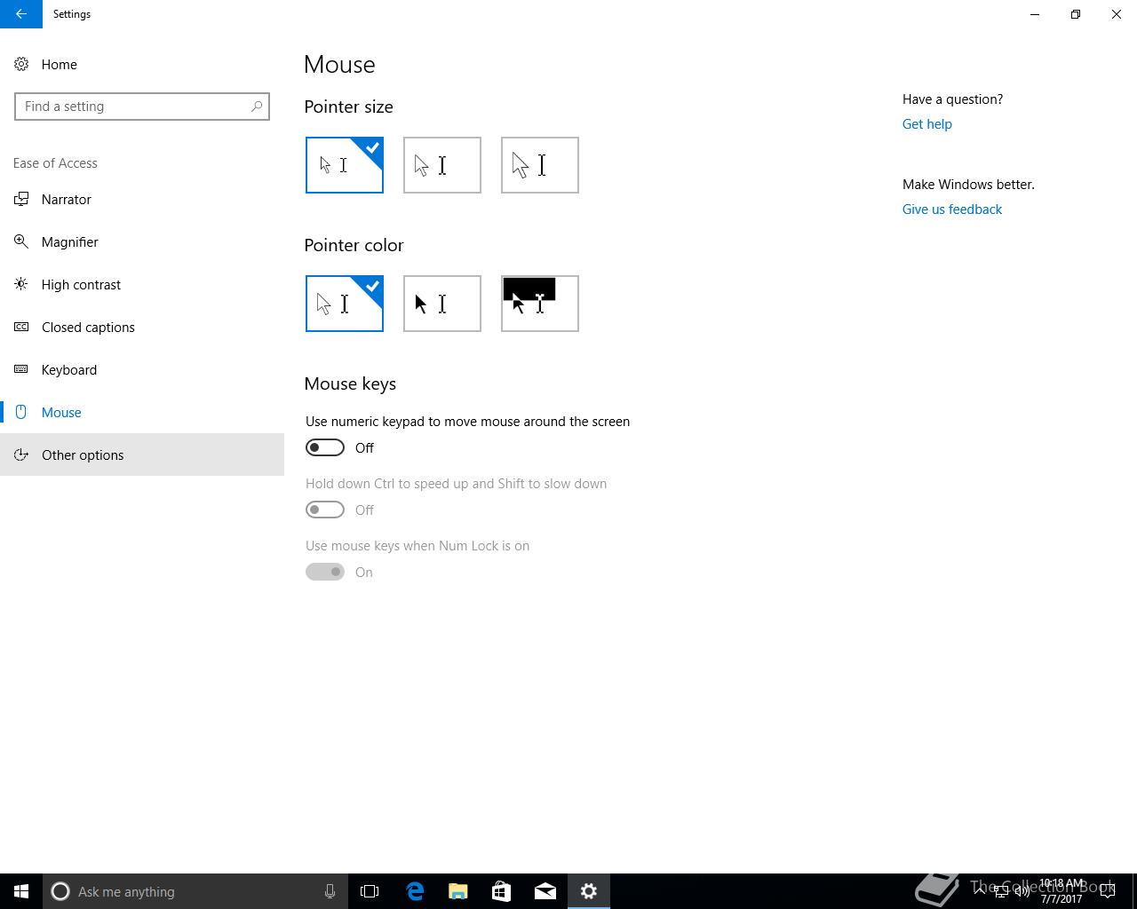This screenshot has height=909, width=1137.
Task: Click the Other options sidebar icon
Action: tap(21, 455)
